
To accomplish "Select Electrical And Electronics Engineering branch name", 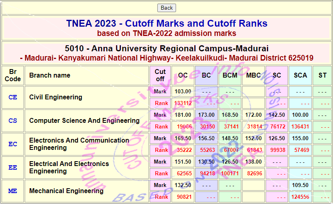I will point(69,168).
